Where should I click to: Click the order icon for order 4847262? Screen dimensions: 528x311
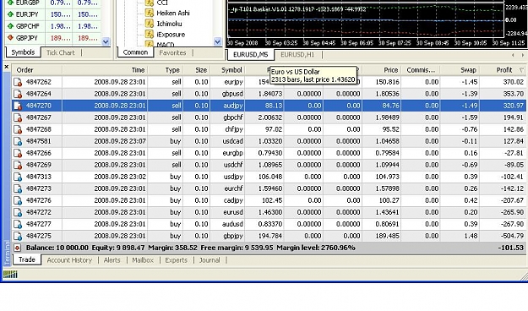point(18,82)
